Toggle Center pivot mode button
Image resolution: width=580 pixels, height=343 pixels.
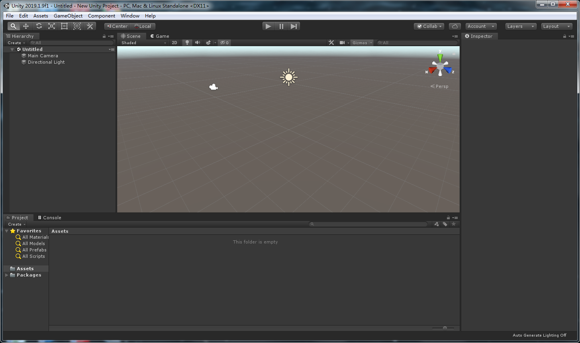pos(117,26)
